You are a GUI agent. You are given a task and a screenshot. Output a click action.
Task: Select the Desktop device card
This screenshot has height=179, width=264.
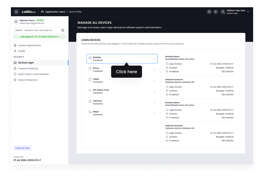click(122, 59)
